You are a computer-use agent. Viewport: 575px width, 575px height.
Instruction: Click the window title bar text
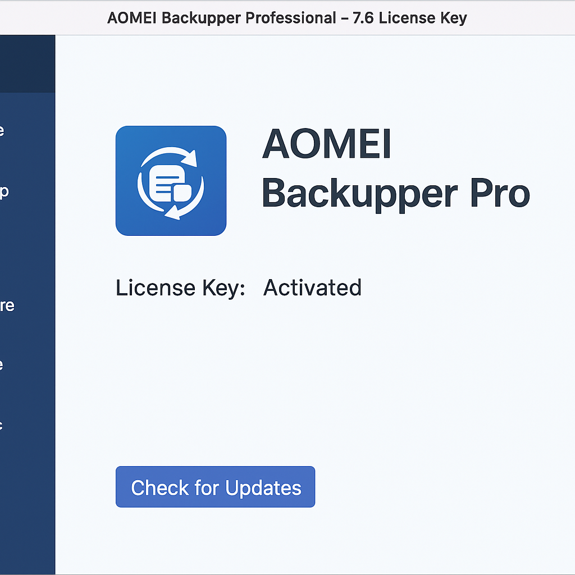click(286, 18)
